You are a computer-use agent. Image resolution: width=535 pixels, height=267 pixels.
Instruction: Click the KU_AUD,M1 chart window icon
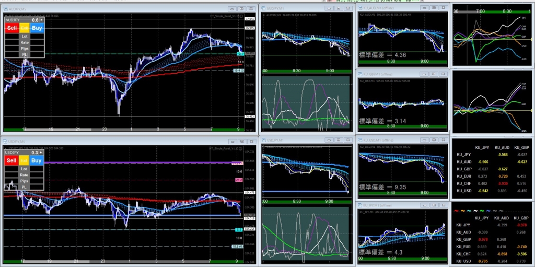pyautogui.click(x=360, y=9)
